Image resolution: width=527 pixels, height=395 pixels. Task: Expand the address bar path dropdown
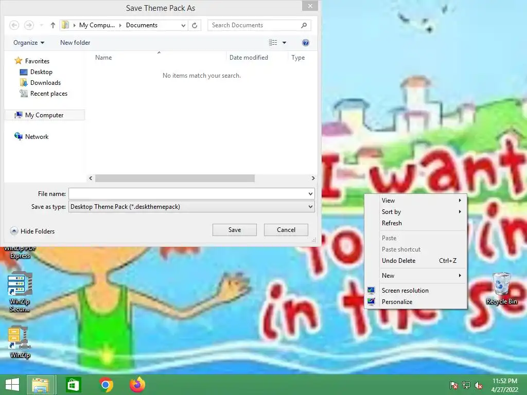tap(183, 25)
